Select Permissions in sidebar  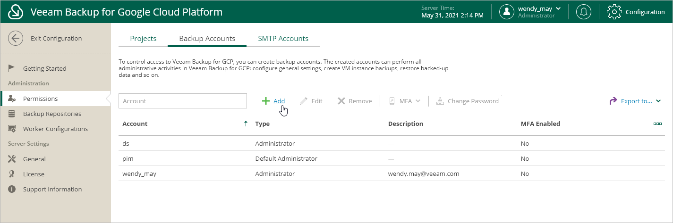[x=41, y=99]
